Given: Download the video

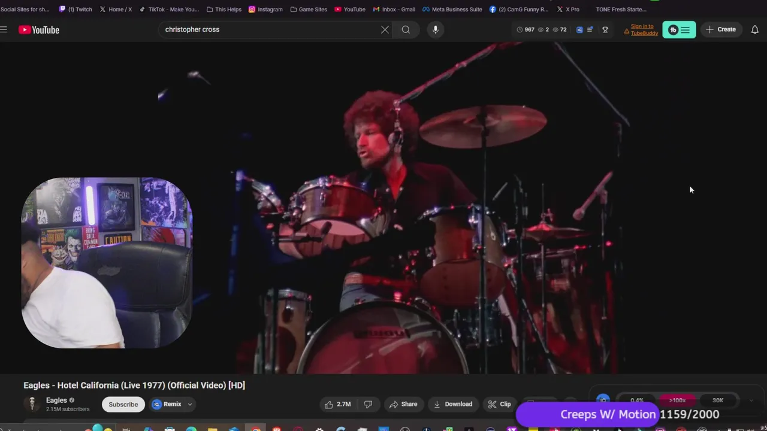Looking at the screenshot, I should pos(453,404).
